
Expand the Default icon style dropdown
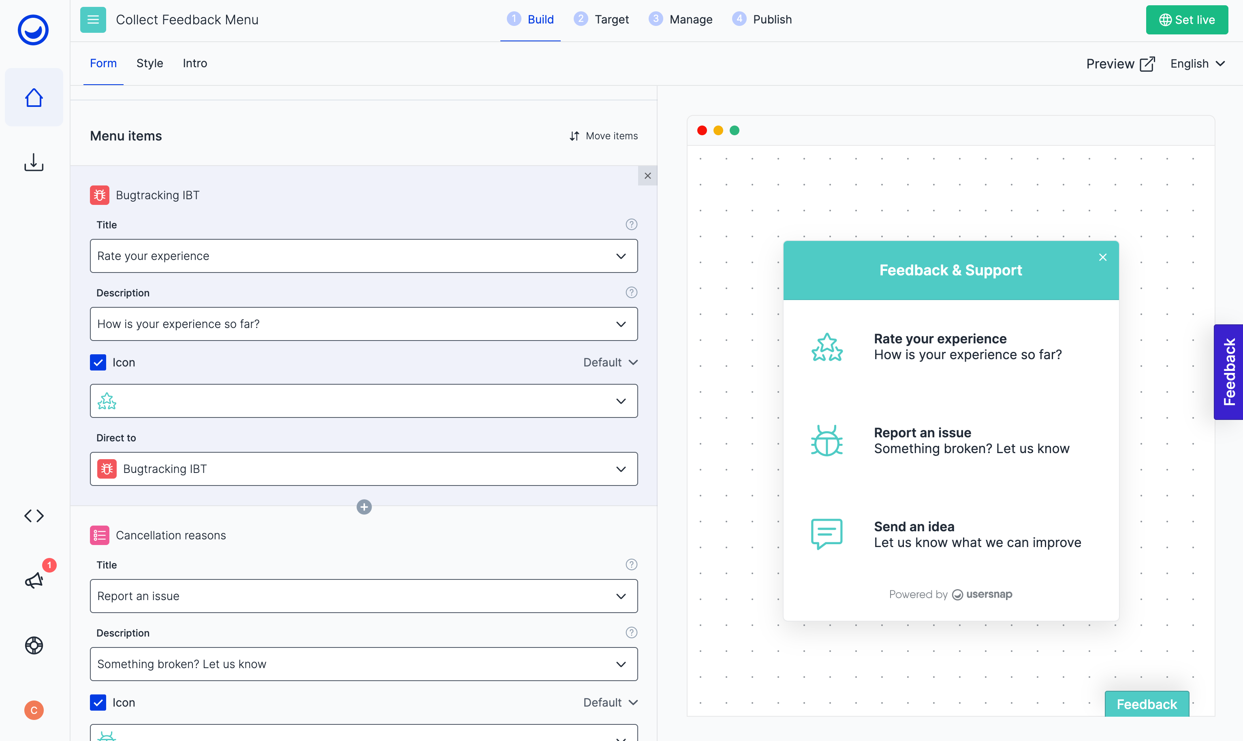[610, 362]
